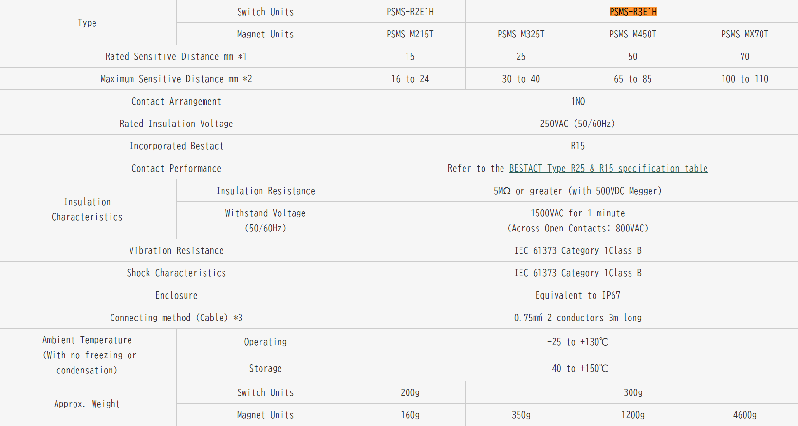Click the Vibration Resistance row label
This screenshot has width=798, height=426.
pos(176,250)
